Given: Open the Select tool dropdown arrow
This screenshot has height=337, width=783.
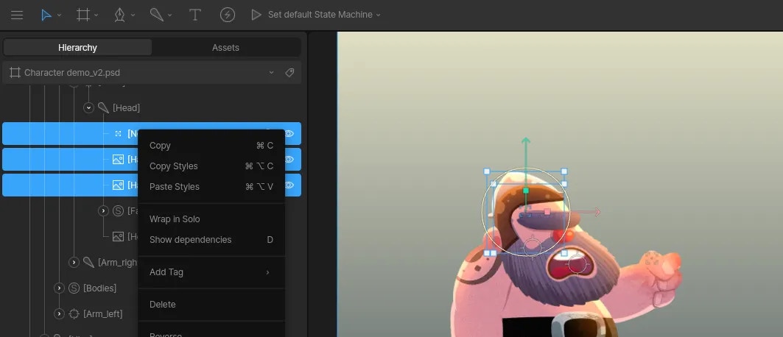Looking at the screenshot, I should pyautogui.click(x=59, y=15).
